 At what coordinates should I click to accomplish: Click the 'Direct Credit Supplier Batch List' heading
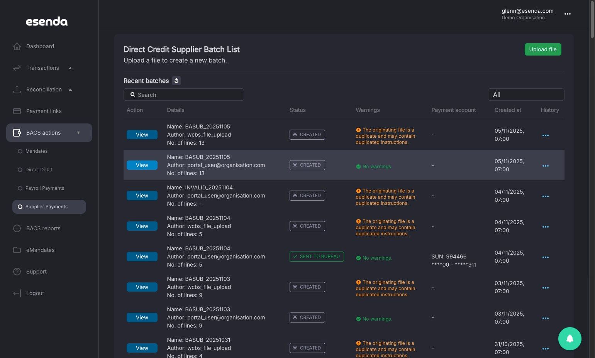click(181, 49)
